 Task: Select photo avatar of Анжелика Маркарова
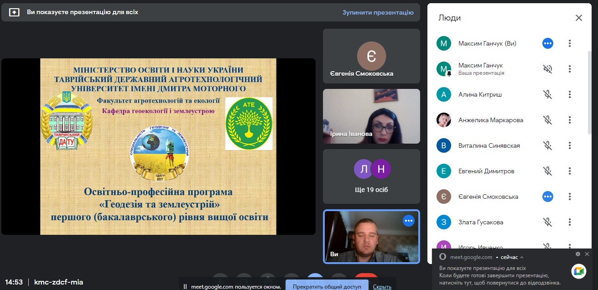444,120
